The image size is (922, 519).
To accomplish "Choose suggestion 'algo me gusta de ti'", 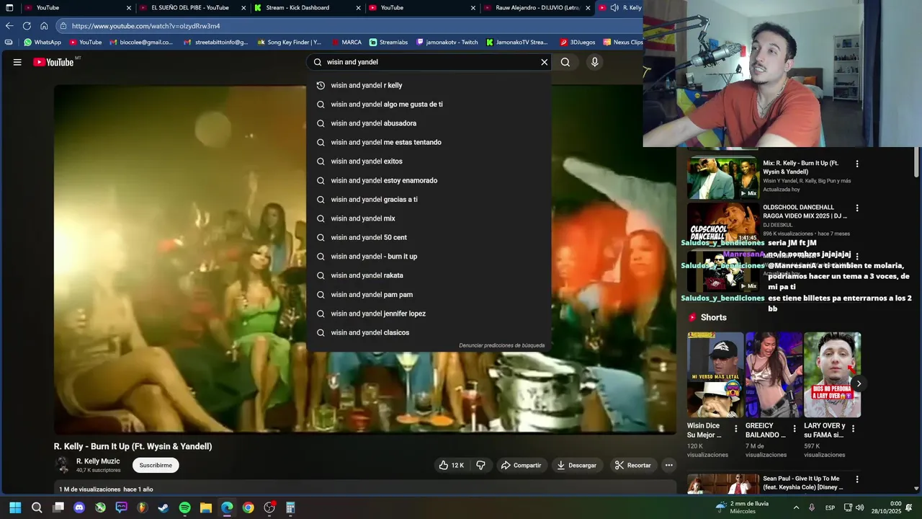I will [429, 105].
